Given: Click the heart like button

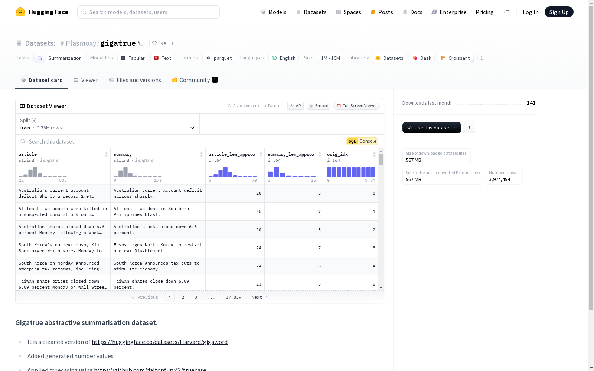Looking at the screenshot, I should [159, 43].
